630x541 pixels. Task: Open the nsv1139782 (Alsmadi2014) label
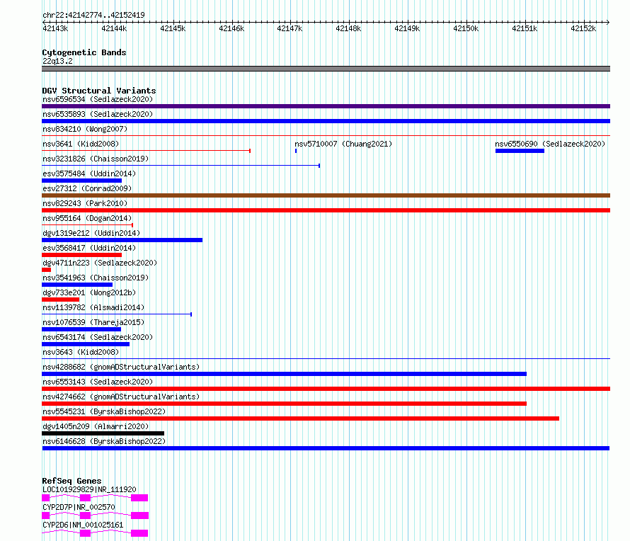click(93, 307)
